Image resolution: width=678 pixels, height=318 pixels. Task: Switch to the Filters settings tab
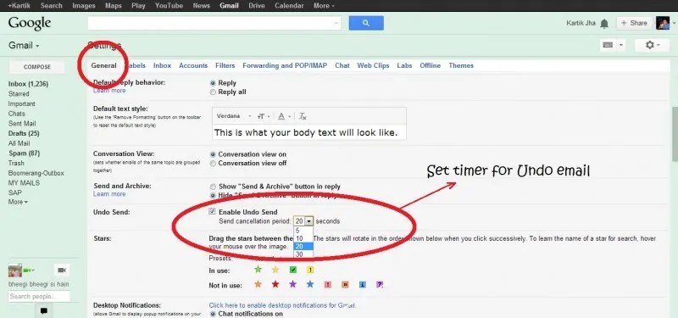(225, 66)
